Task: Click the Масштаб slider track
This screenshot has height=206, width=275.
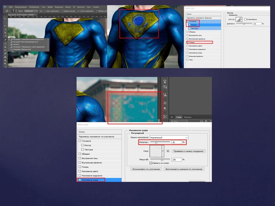Action: (160, 159)
